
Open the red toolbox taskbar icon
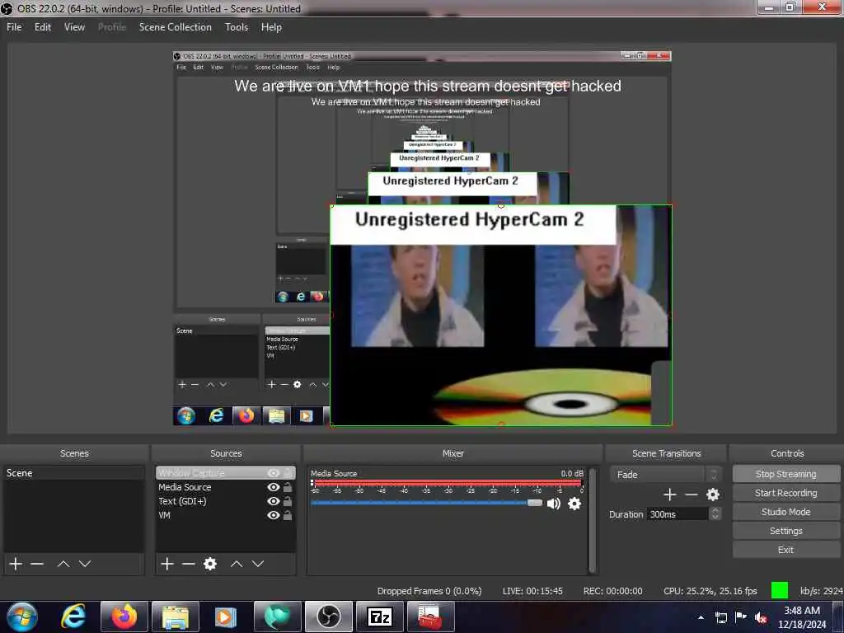tap(430, 617)
